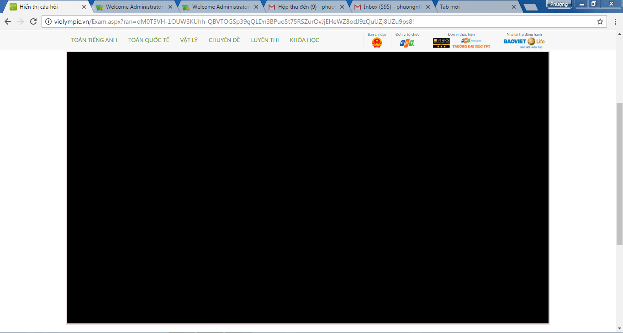
Task: Close the 'Hiển thị câu hỏi' tab
Action: point(84,7)
